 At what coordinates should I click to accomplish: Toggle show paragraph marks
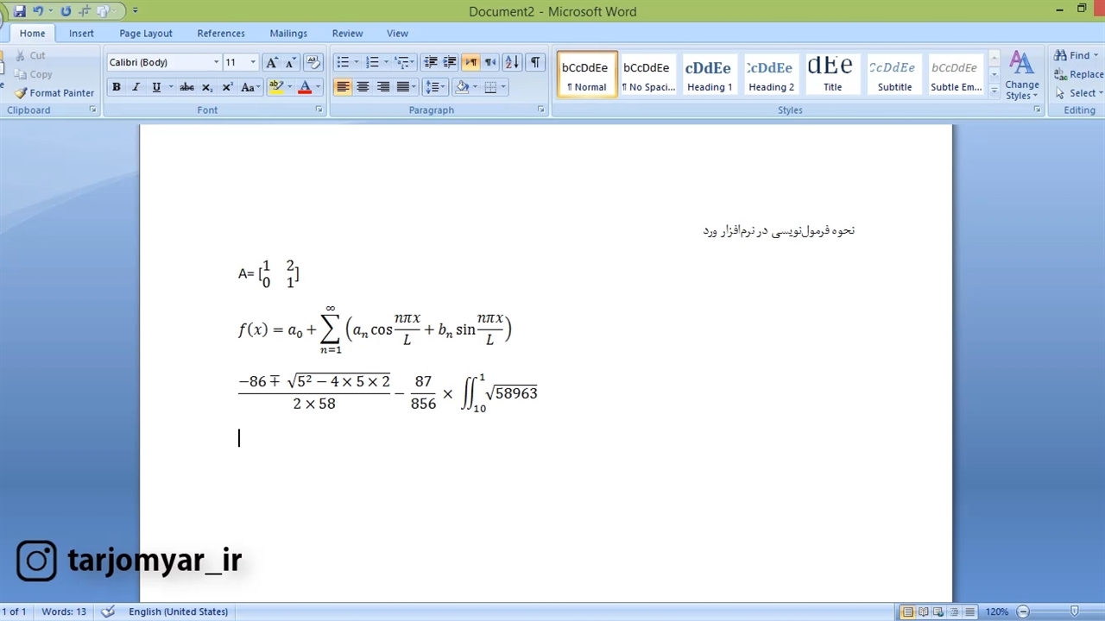535,62
